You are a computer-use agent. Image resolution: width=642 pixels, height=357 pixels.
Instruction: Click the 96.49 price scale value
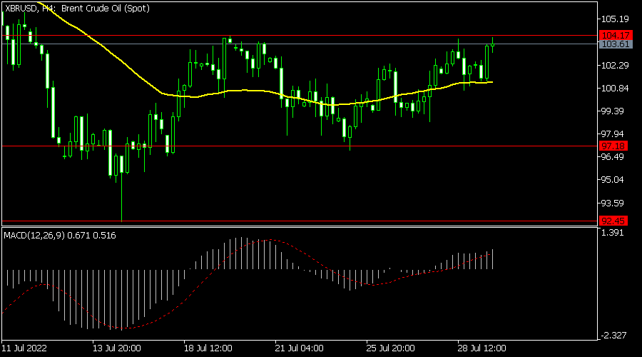(x=613, y=157)
